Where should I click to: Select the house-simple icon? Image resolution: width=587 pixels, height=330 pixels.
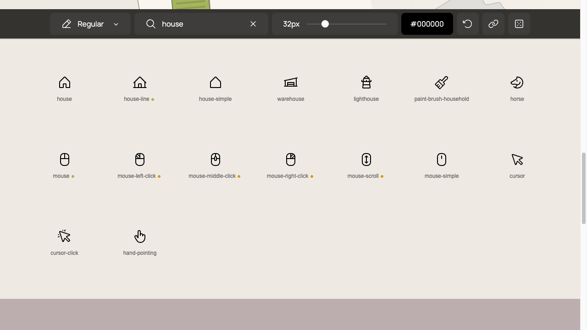[216, 82]
